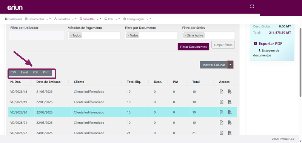Screen dimensions: 302x143
Task: Open document preview icon for VD/2026/19
Action: click(230, 102)
